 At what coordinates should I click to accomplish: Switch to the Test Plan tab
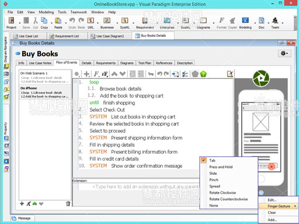point(145,63)
